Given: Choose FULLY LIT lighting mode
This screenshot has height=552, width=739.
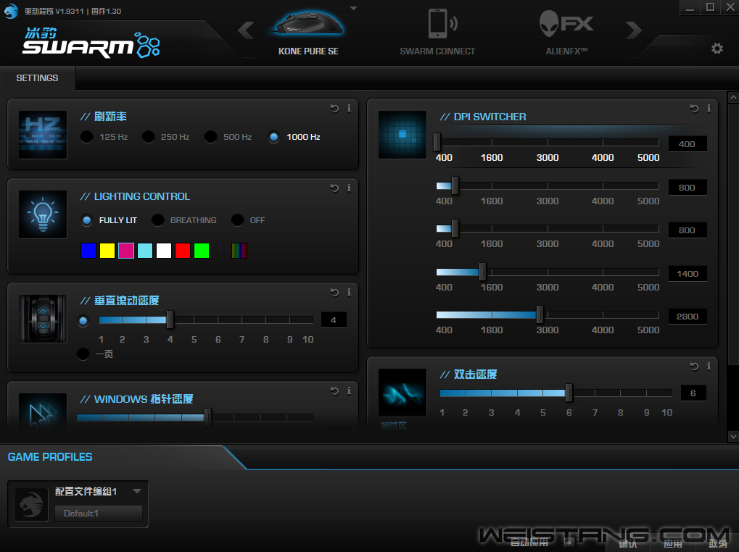Looking at the screenshot, I should coord(87,220).
